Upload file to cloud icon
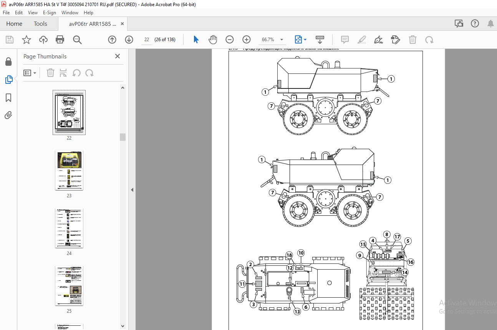 (43, 40)
